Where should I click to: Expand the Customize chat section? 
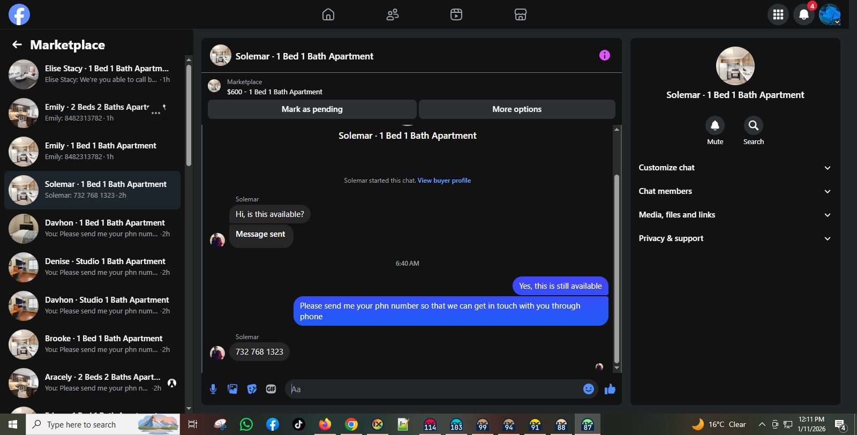click(735, 168)
